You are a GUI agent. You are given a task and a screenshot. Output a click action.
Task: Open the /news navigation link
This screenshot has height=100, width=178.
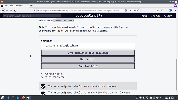coord(144,16)
